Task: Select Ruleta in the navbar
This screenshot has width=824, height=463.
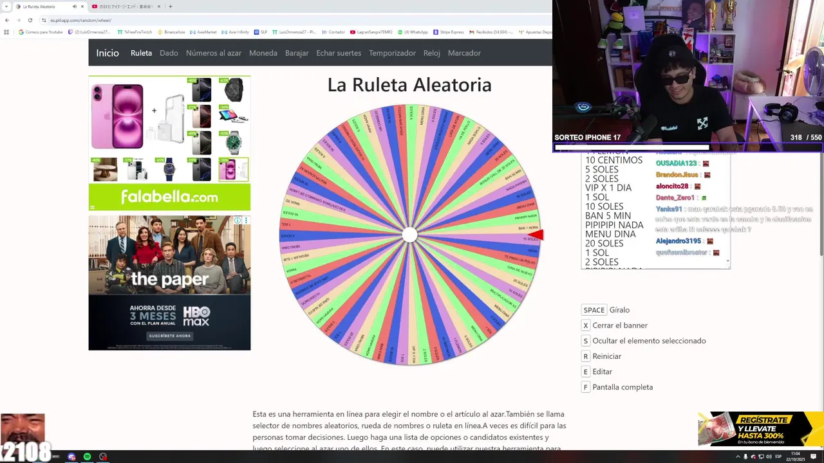Action: click(x=141, y=53)
